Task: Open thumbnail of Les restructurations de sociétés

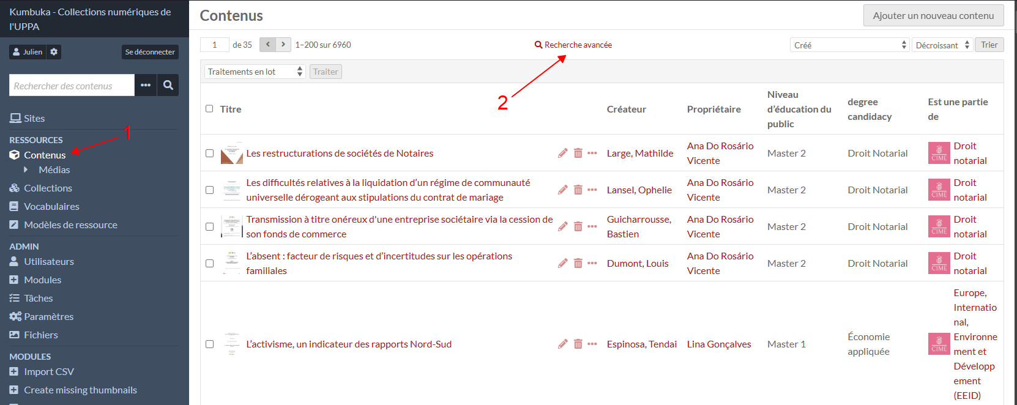Action: pos(232,153)
